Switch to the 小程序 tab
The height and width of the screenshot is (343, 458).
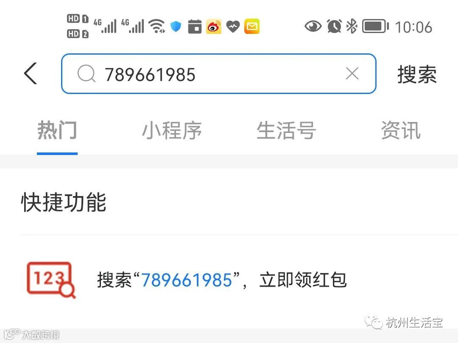coord(172,130)
